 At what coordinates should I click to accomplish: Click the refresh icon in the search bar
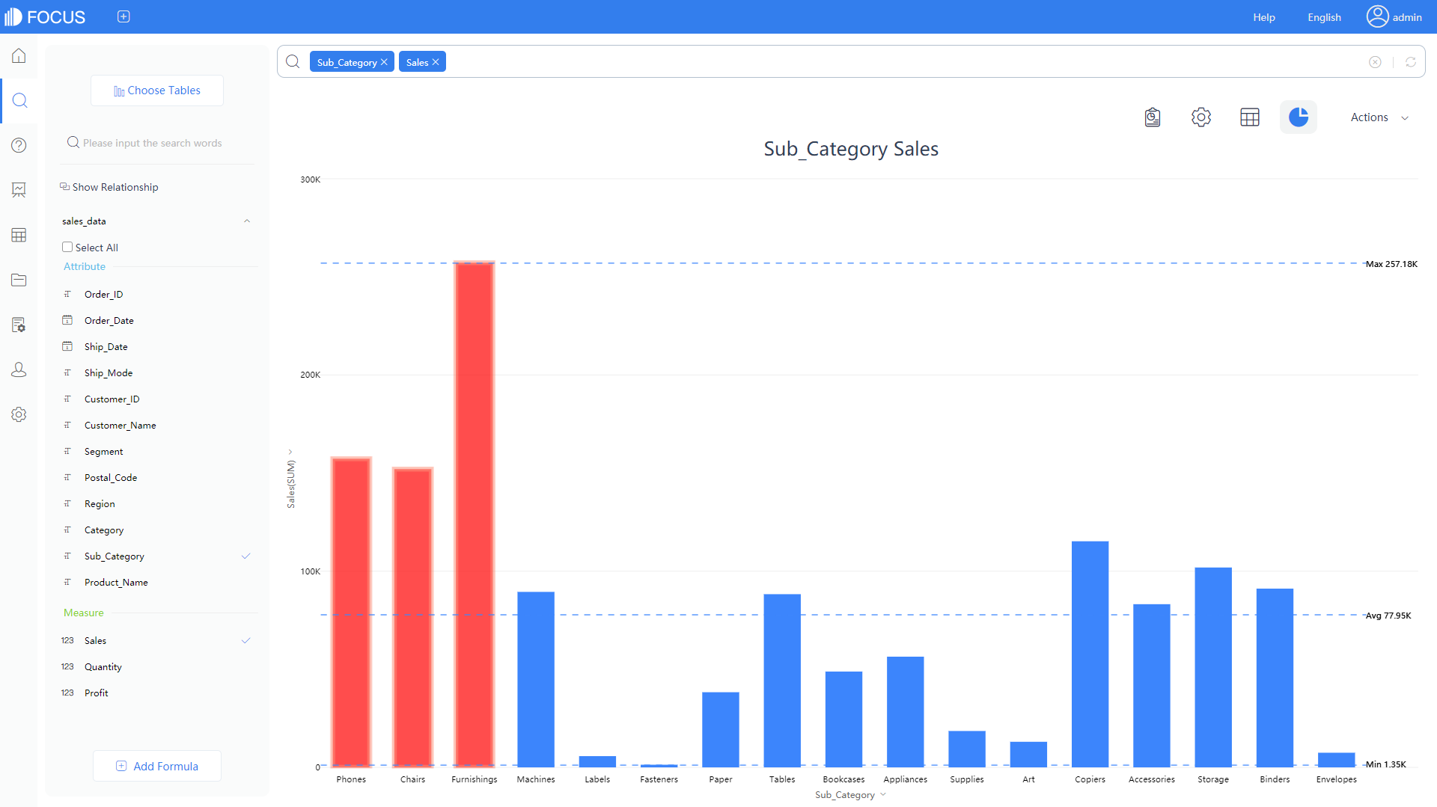click(x=1411, y=62)
